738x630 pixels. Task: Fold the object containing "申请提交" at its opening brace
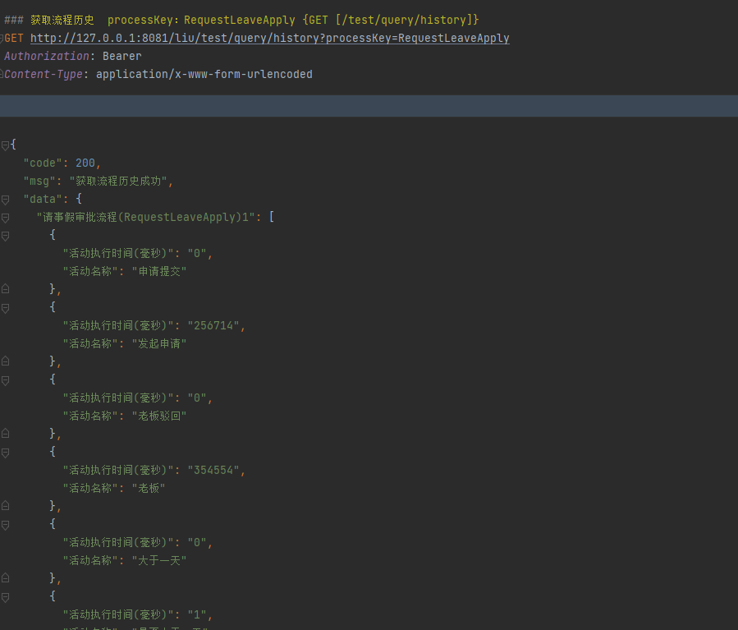pyautogui.click(x=5, y=236)
